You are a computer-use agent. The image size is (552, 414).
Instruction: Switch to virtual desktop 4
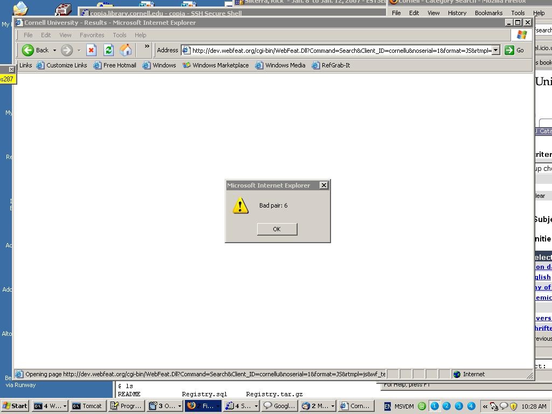(x=471, y=406)
